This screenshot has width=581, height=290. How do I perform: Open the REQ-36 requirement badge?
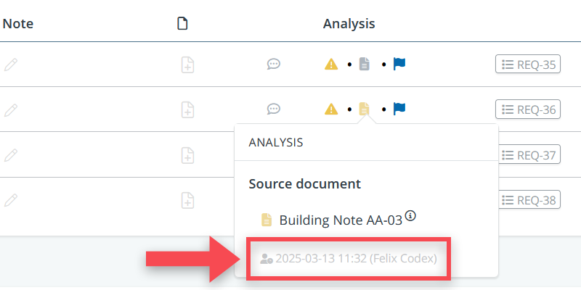coord(528,109)
